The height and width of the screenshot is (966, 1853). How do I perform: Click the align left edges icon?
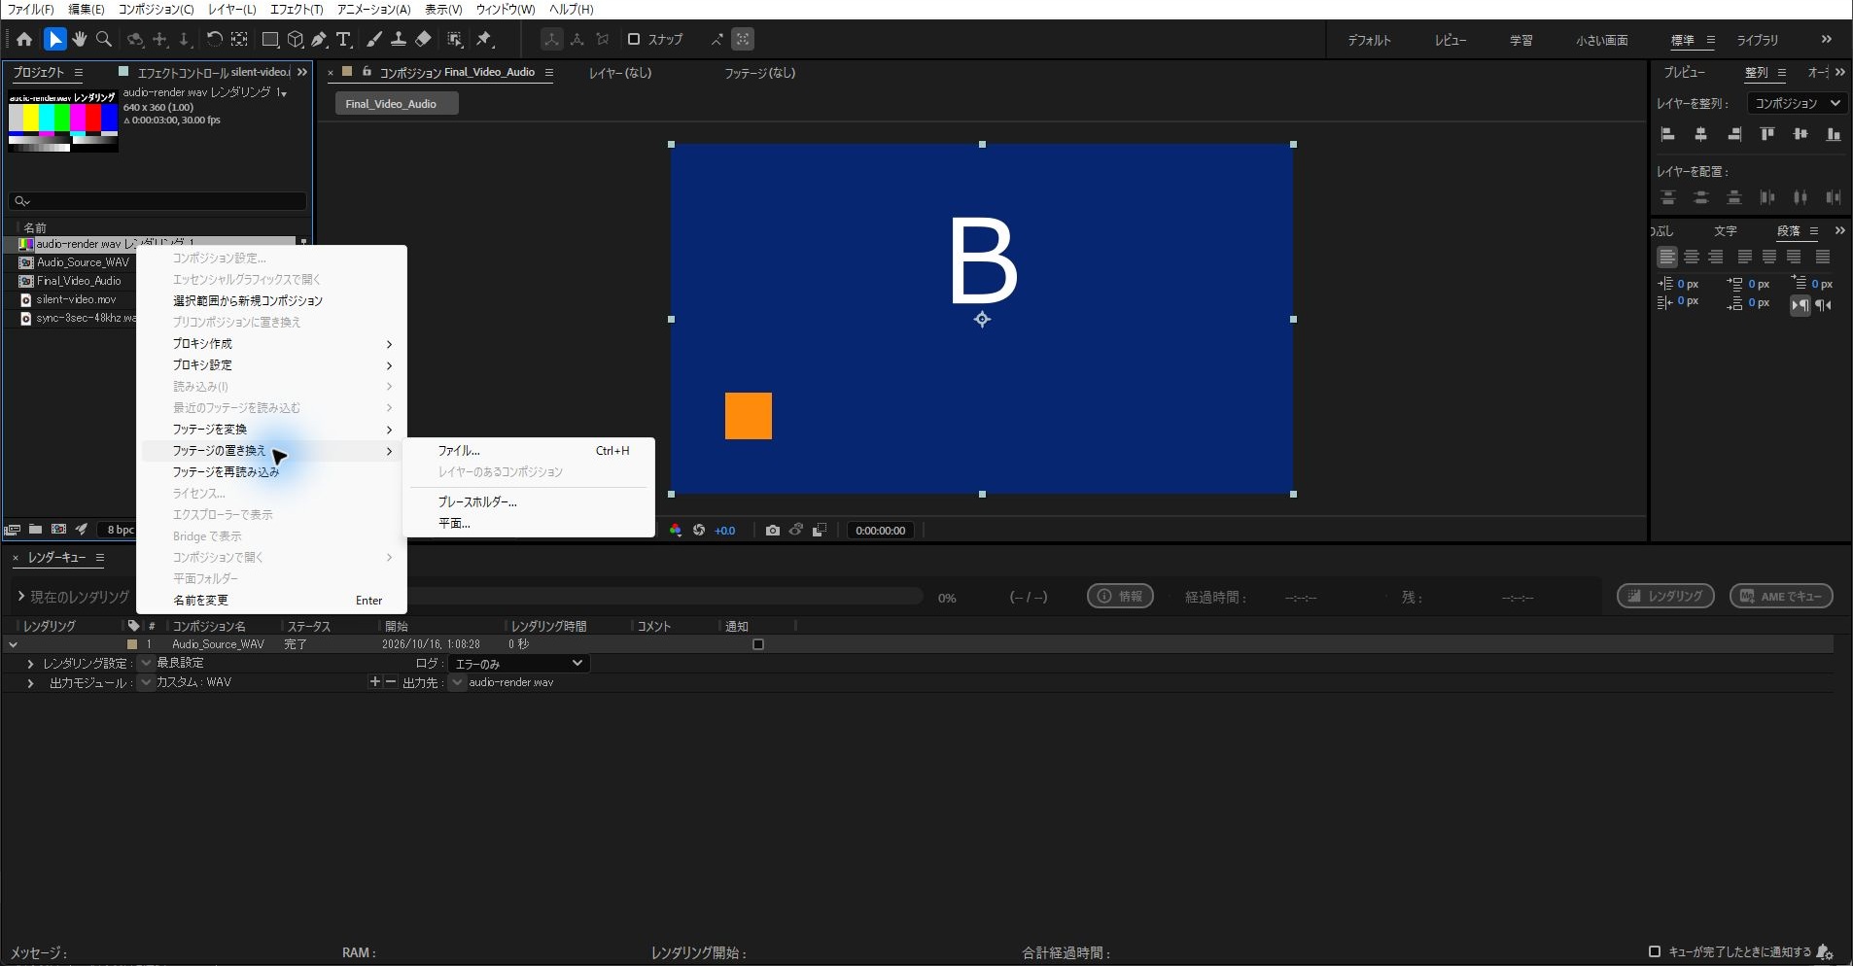point(1668,134)
